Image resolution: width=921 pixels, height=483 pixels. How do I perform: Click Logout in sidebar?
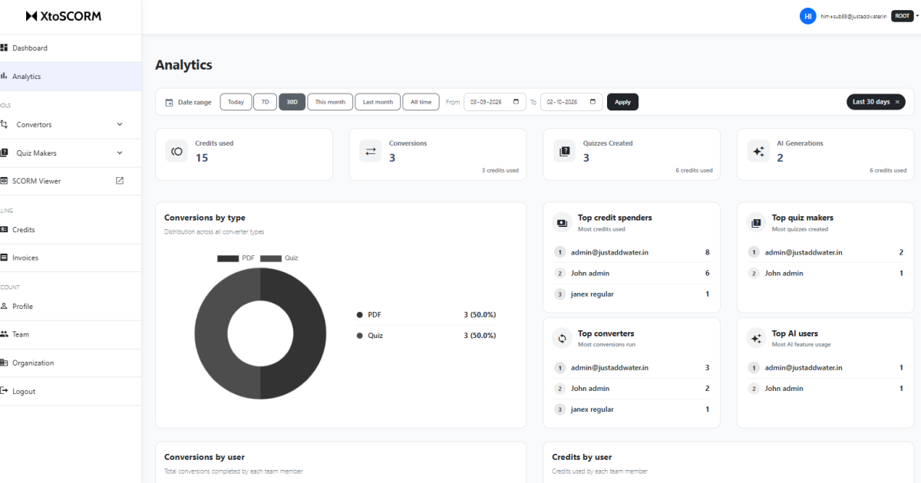coord(71,391)
